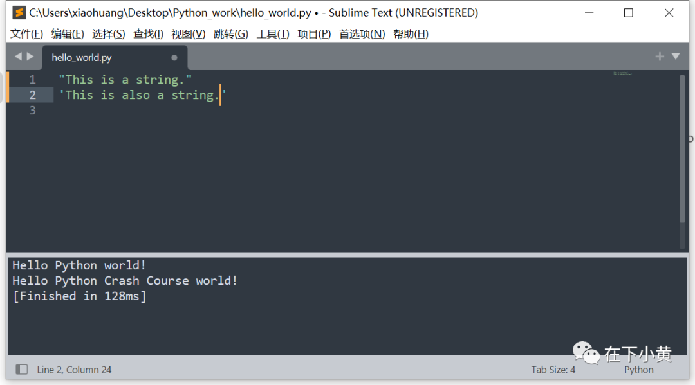The image size is (695, 385).
Task: Change Tab Size: 4 setting
Action: tap(553, 370)
